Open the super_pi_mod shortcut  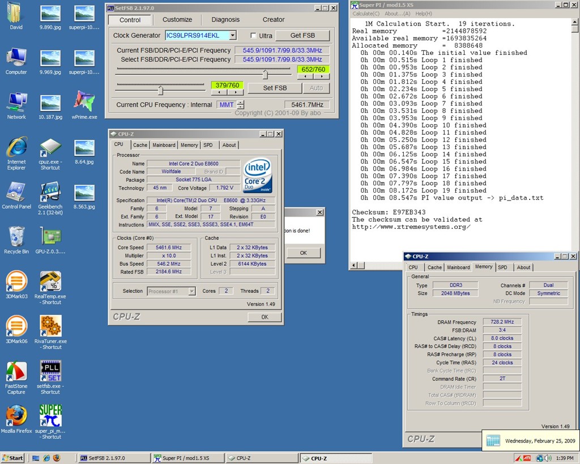click(50, 422)
